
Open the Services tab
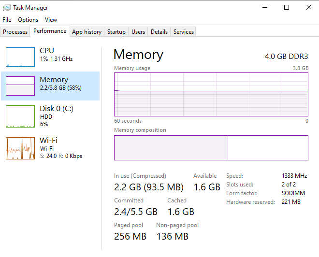[184, 32]
